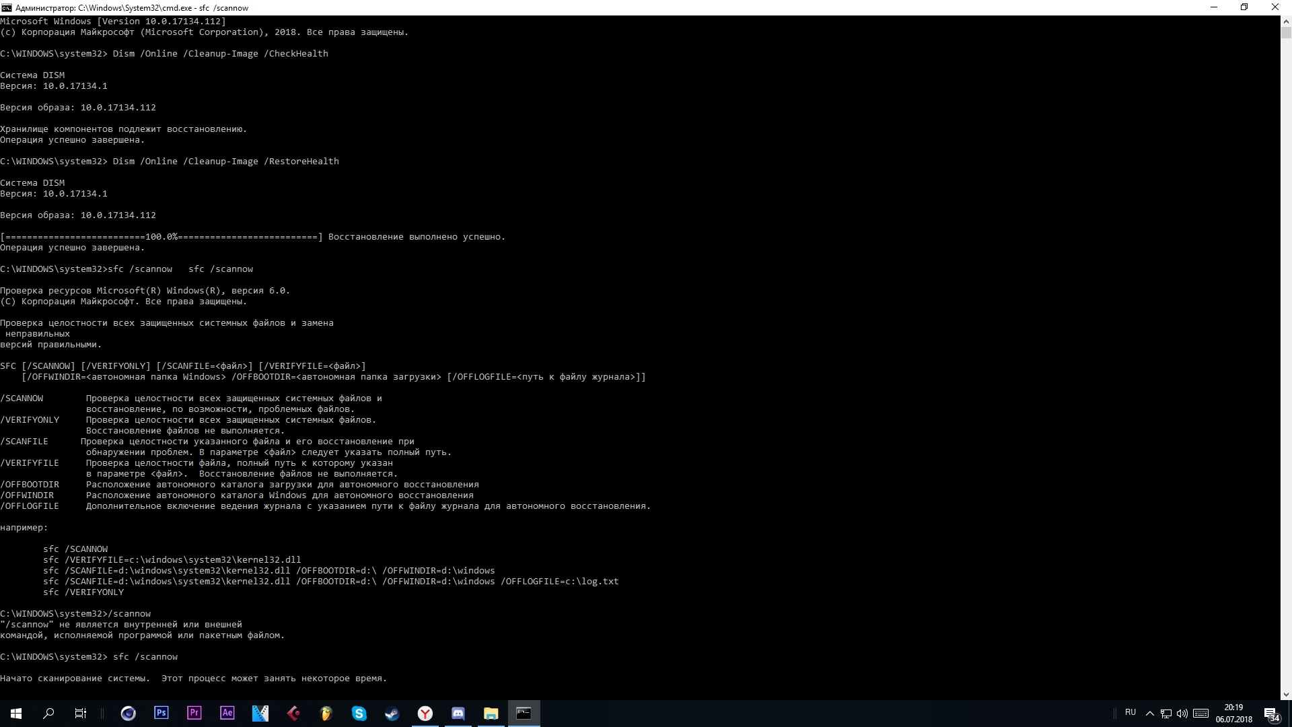
Task: Click 'Начато сканирование системы.' status line
Action: point(75,679)
